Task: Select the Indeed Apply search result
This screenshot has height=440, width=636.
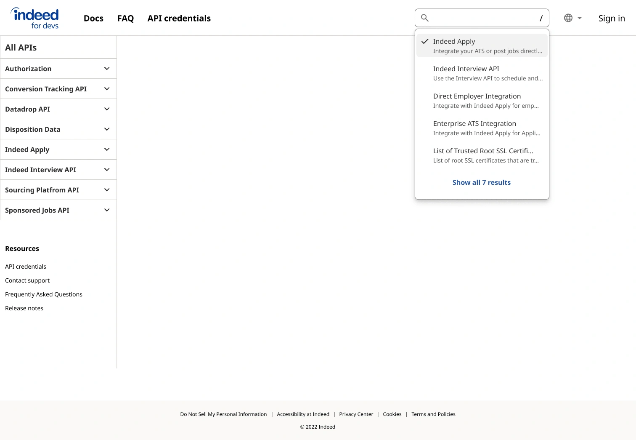Action: coord(482,46)
